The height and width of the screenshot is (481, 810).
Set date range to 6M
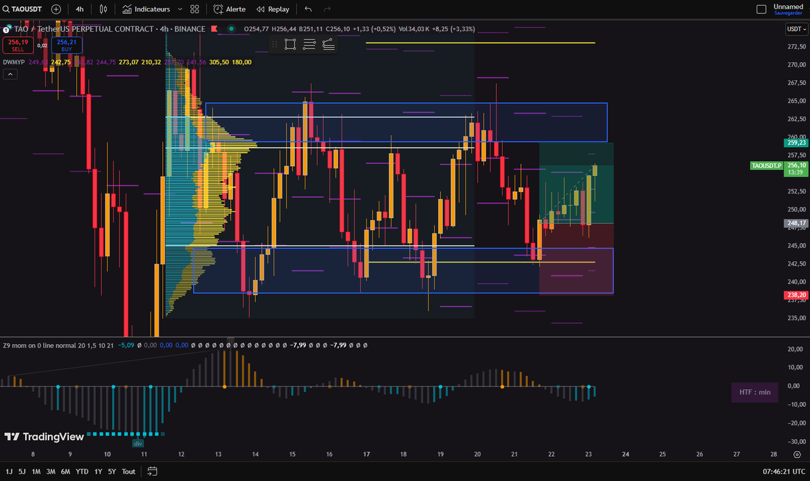pyautogui.click(x=65, y=472)
